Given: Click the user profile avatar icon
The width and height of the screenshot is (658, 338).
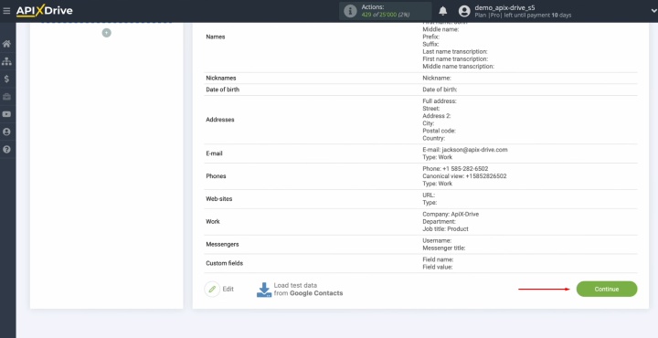Looking at the screenshot, I should pos(464,11).
